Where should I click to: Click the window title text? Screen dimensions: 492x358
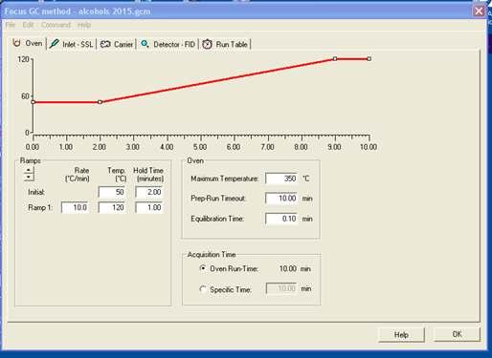point(78,11)
